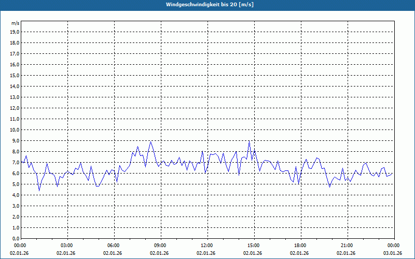The height and width of the screenshot is (259, 415).
Task: Click the lowest wind dip after 01:00
Action: [39, 191]
